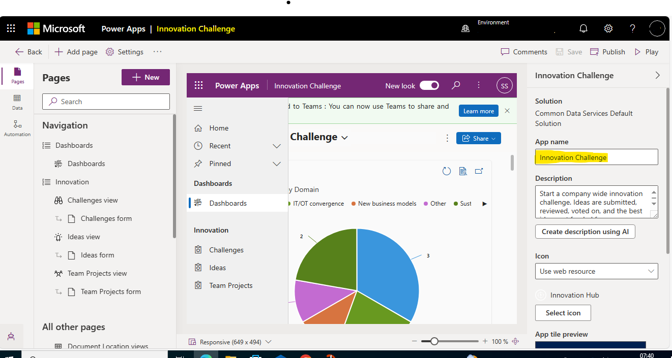
Task: Open Power Apps notifications bell
Action: tap(583, 28)
